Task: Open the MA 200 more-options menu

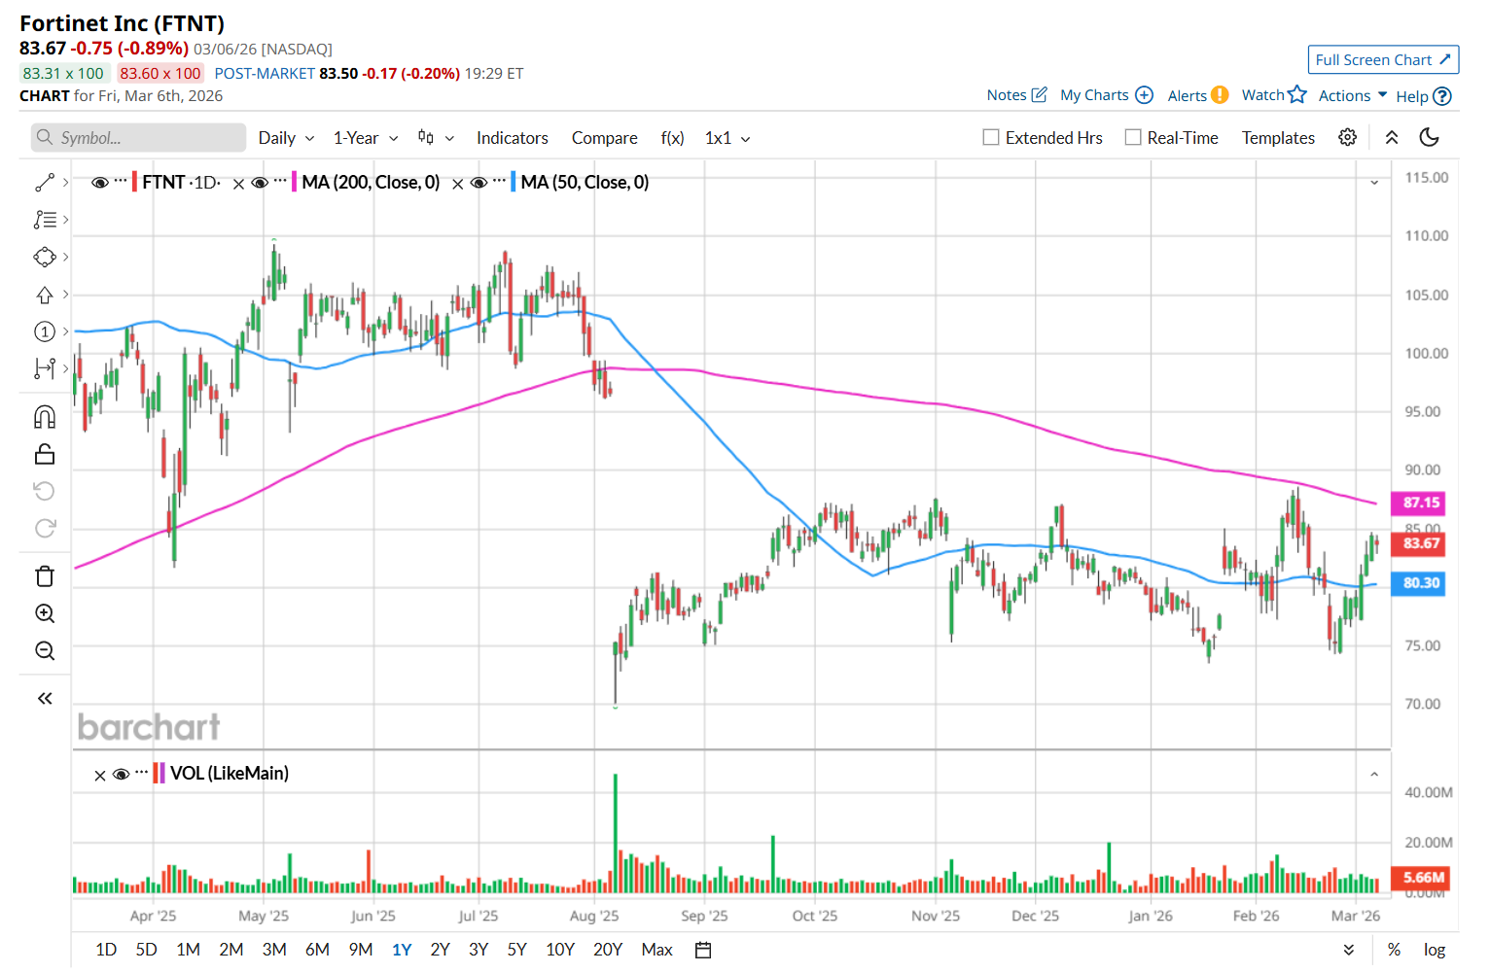Action: [280, 181]
